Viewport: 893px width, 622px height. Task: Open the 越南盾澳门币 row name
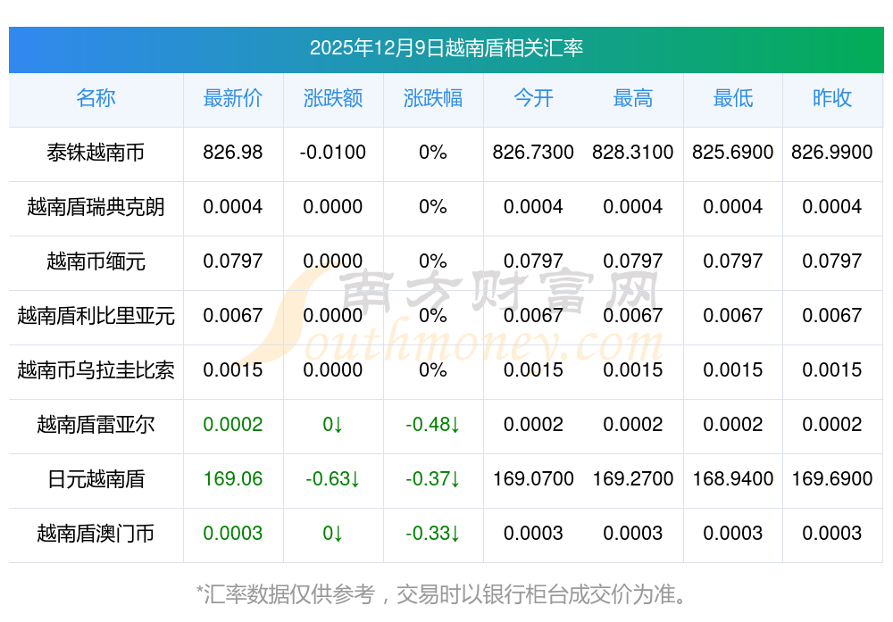click(96, 534)
